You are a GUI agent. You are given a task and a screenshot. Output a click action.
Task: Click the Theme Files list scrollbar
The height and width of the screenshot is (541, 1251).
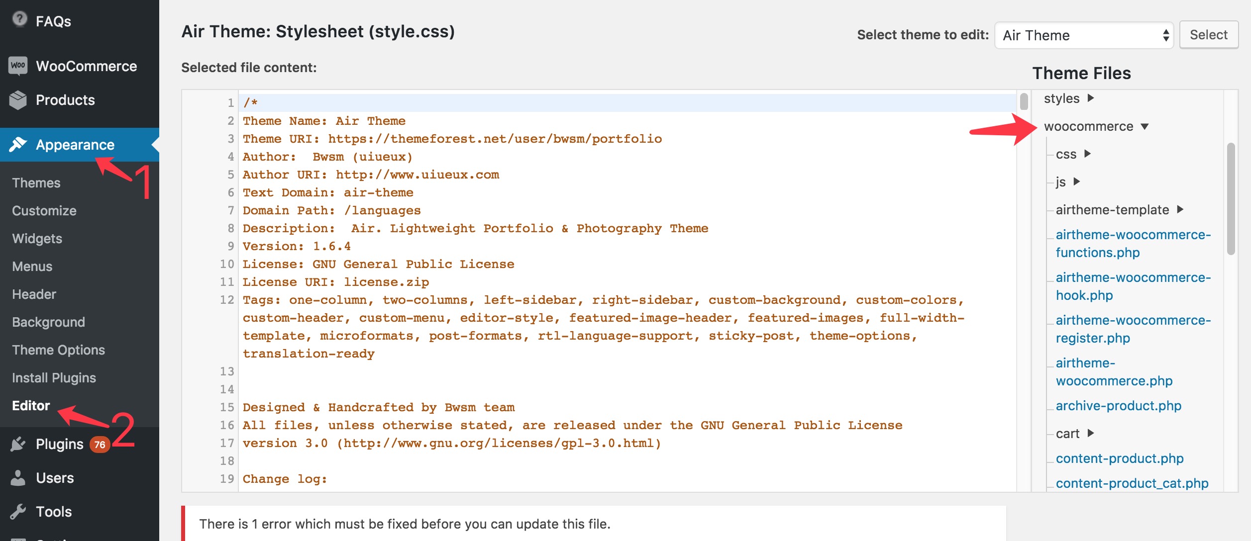pyautogui.click(x=1231, y=199)
